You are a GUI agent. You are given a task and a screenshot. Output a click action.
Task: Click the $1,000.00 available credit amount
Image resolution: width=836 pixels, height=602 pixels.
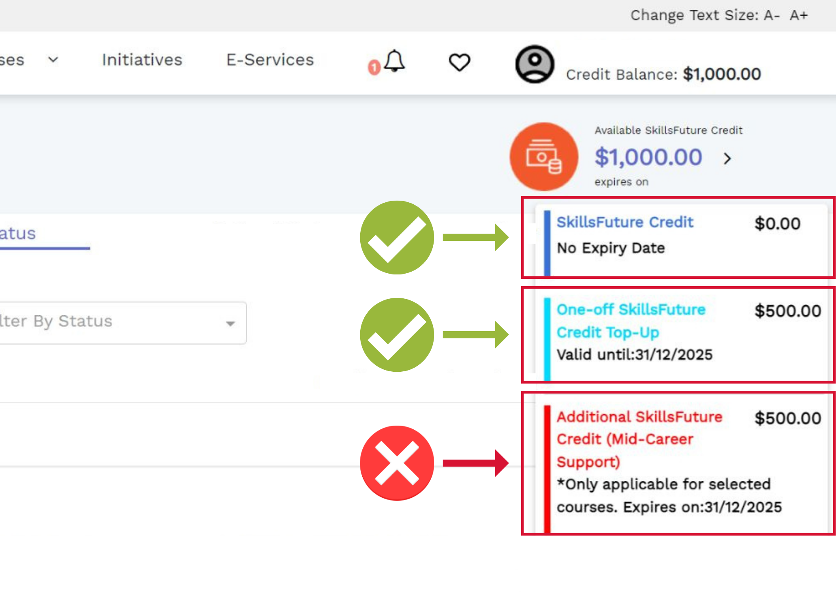tap(648, 157)
